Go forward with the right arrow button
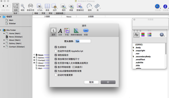The image size is (169, 98). (x=8, y=6)
